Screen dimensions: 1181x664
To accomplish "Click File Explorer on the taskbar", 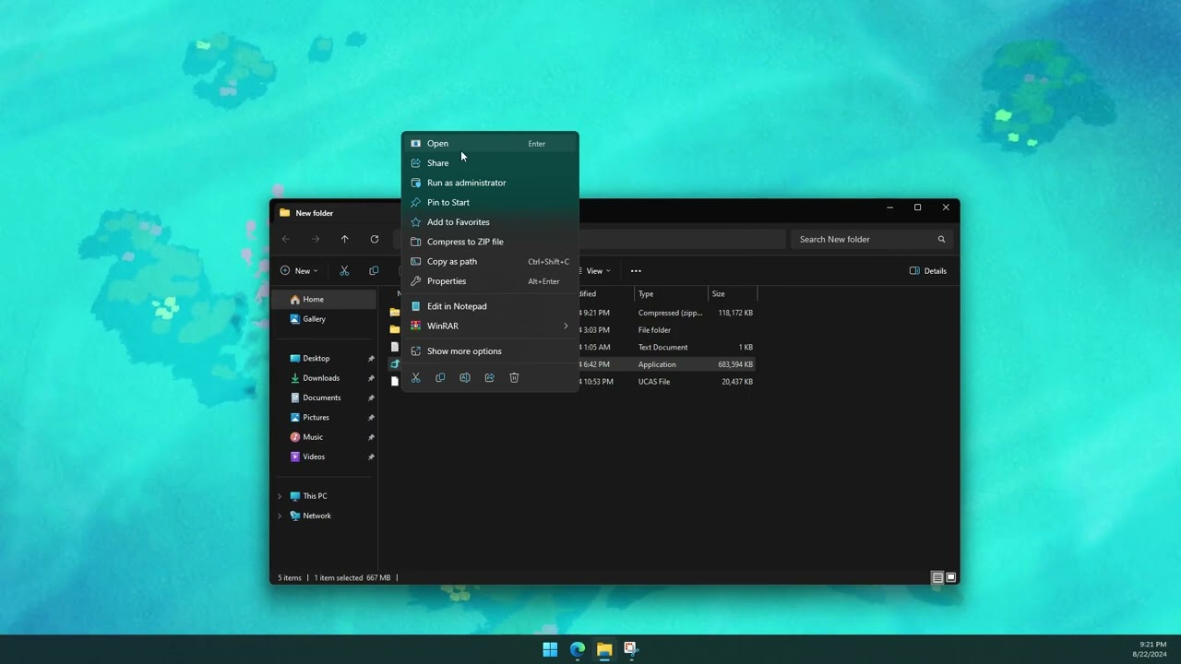I will pos(604,649).
